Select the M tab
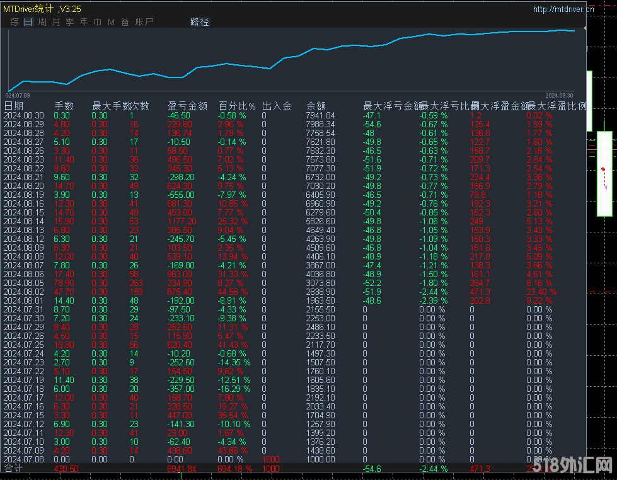Viewport: 617px width, 480px height. click(x=112, y=22)
